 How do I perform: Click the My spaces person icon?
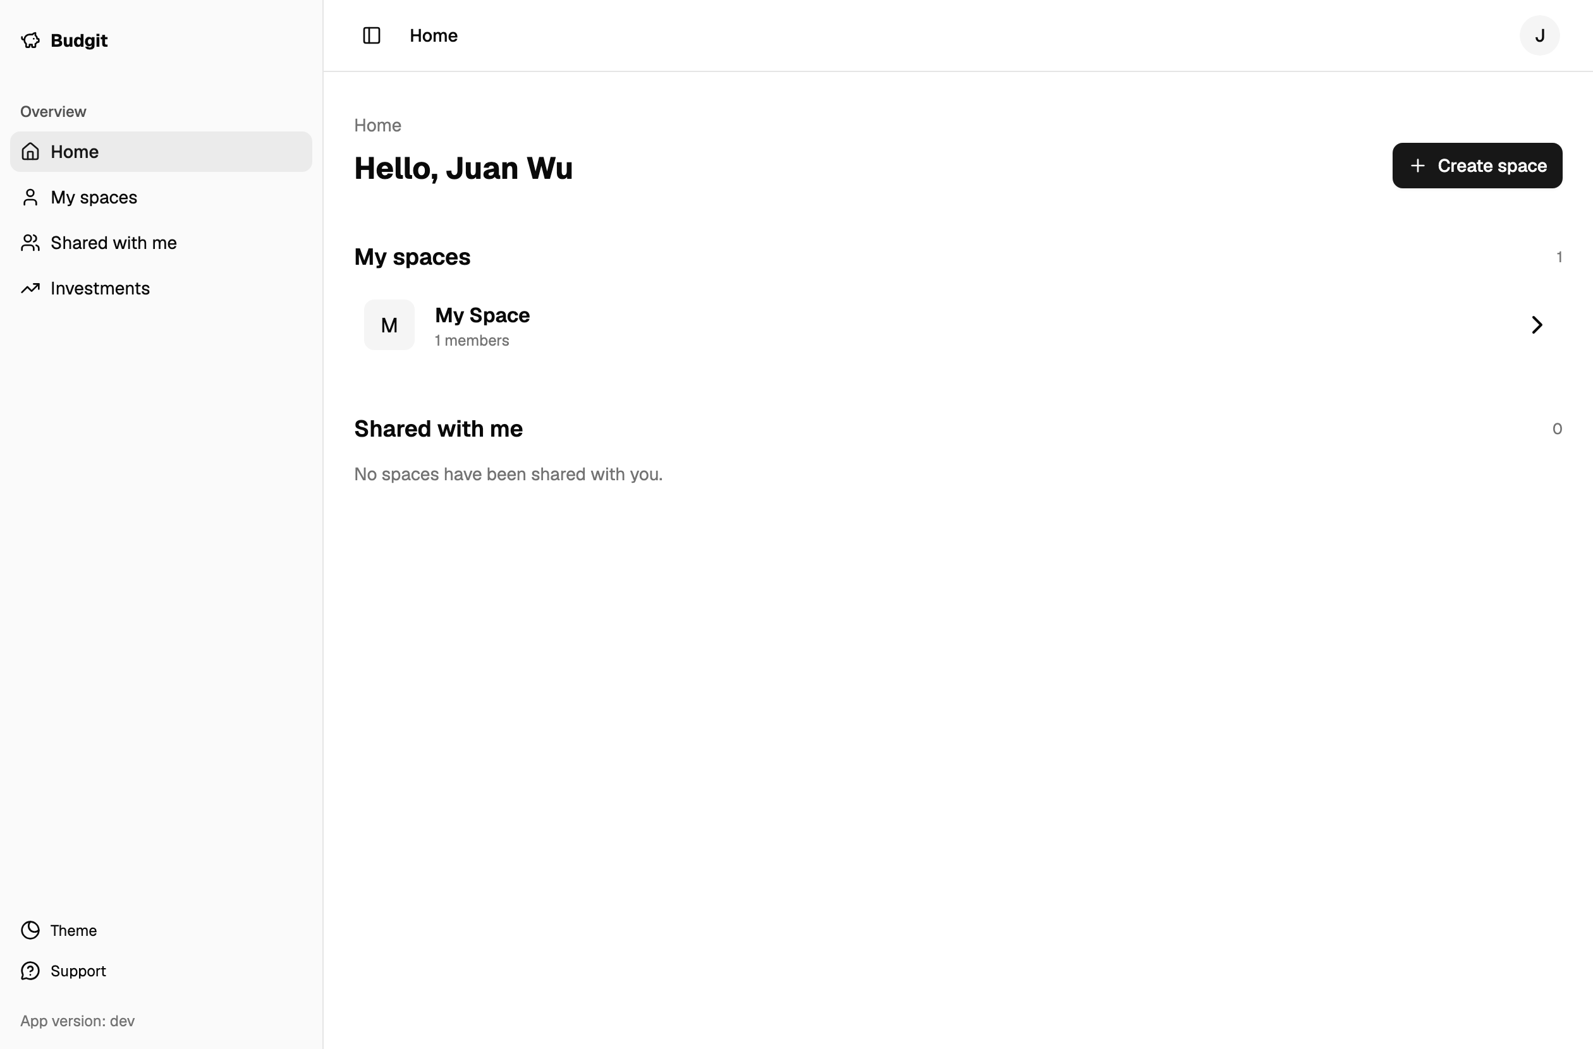coord(30,197)
